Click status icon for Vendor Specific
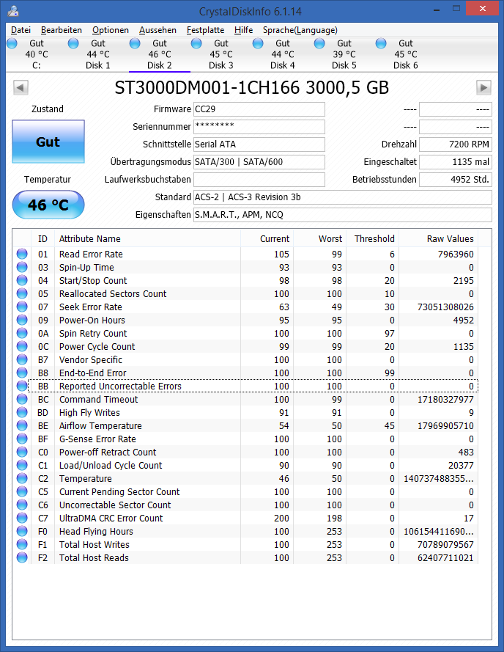Image resolution: width=504 pixels, height=652 pixels. [x=22, y=359]
